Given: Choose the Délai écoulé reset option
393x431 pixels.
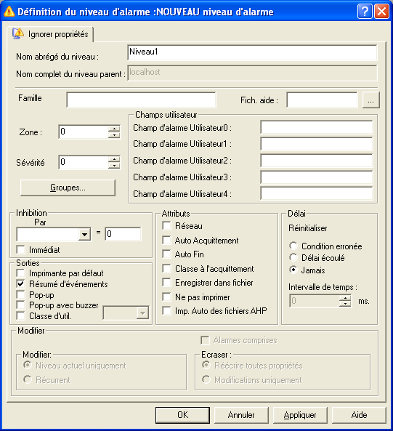Looking at the screenshot, I should pyautogui.click(x=293, y=257).
